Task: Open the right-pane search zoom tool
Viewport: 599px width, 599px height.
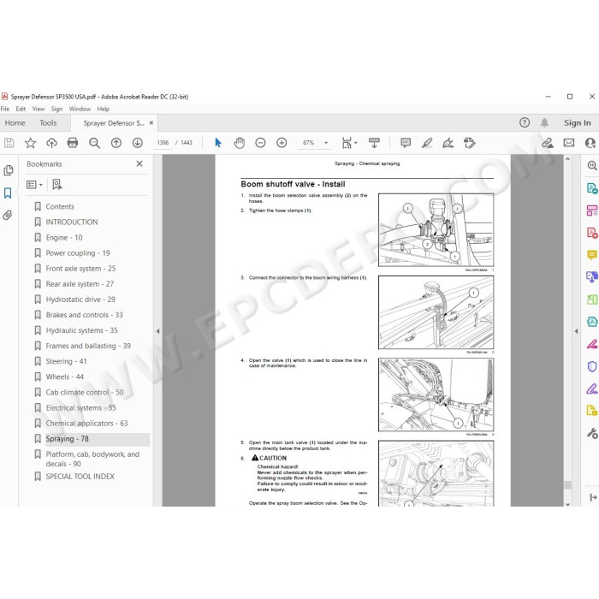Action: click(x=592, y=165)
